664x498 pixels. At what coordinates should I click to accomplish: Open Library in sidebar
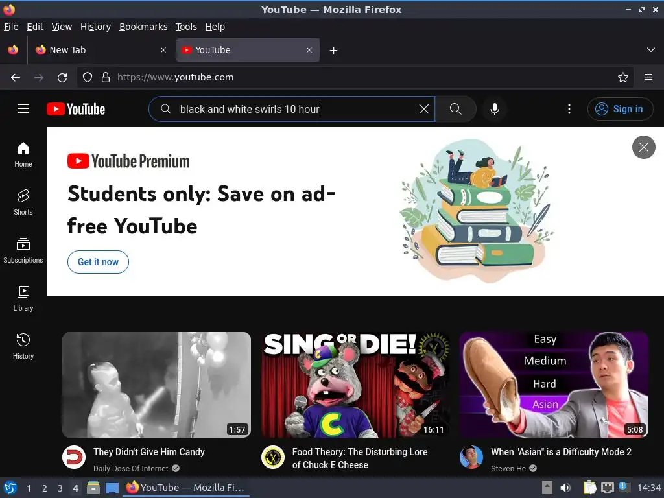pos(23,298)
